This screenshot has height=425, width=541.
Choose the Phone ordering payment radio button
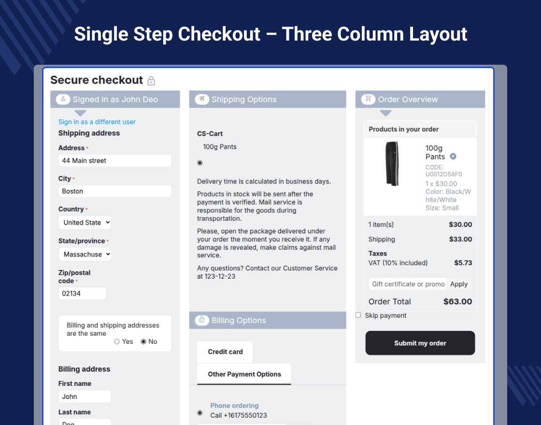(200, 412)
